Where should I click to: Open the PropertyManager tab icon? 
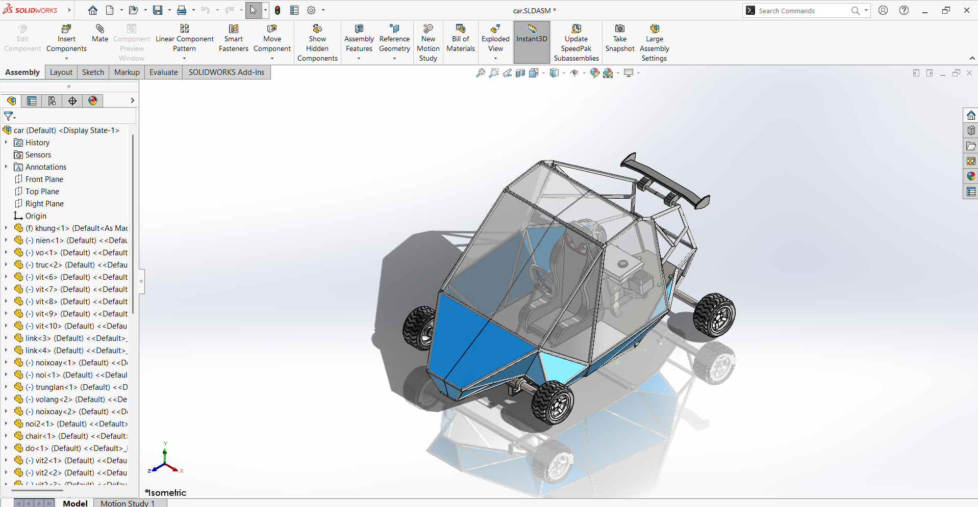32,101
